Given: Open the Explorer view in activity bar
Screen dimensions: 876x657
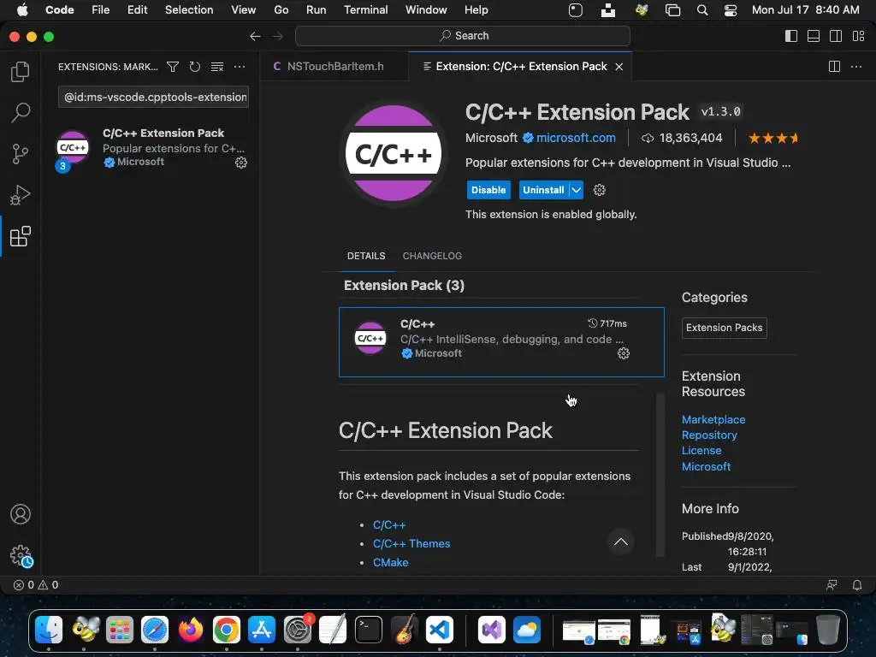Looking at the screenshot, I should click(x=21, y=72).
